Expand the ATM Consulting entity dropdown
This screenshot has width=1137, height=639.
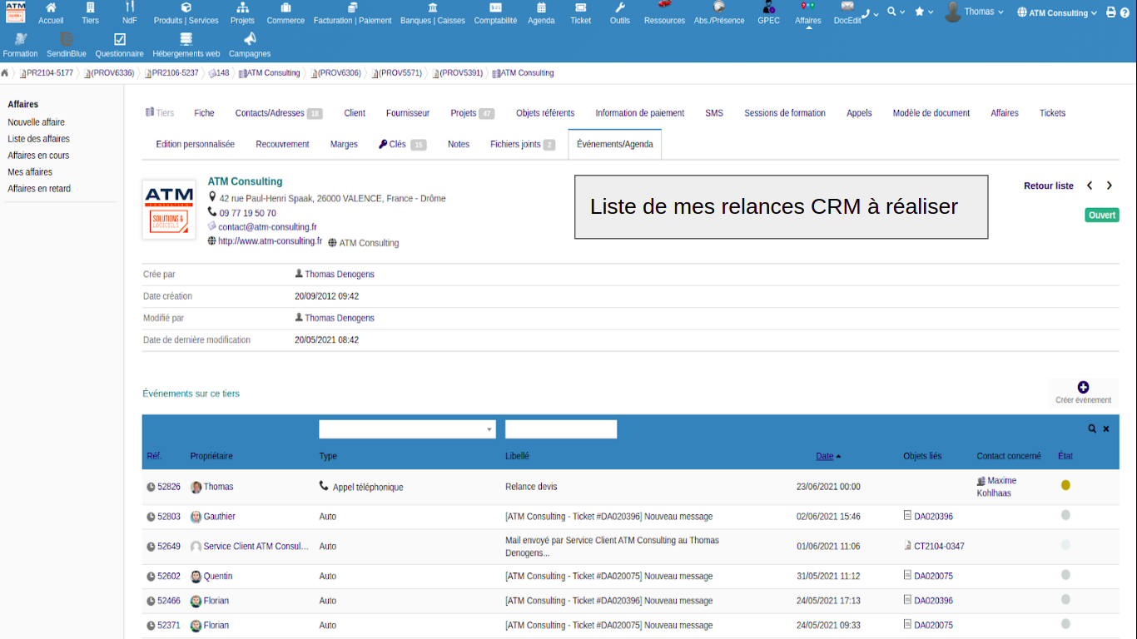(1056, 12)
